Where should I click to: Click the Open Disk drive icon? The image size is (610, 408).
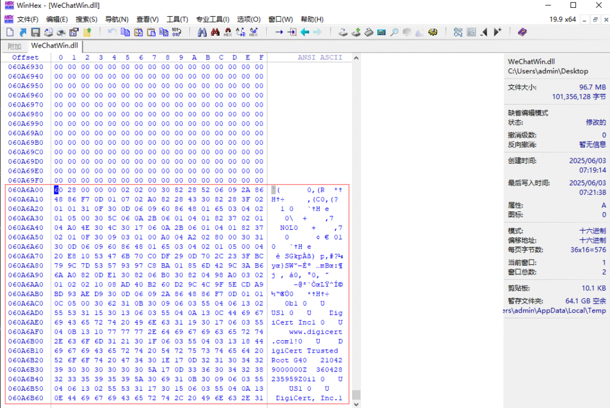pos(343,32)
